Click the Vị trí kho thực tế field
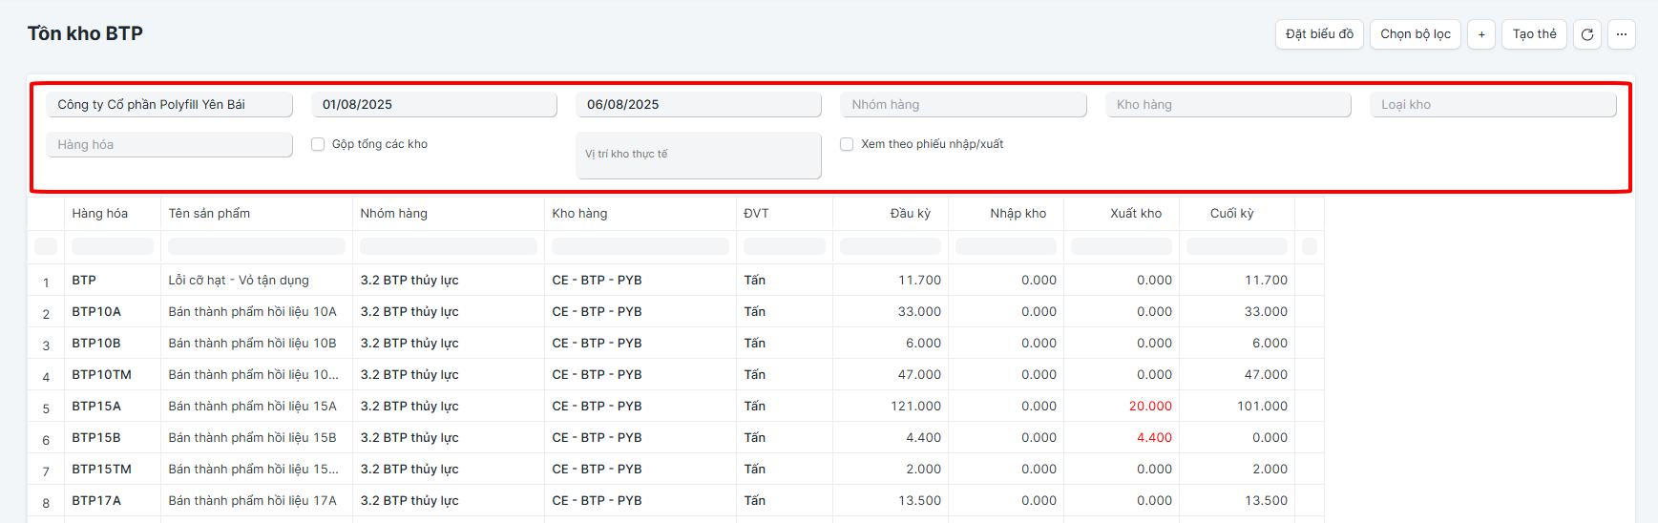 699,156
